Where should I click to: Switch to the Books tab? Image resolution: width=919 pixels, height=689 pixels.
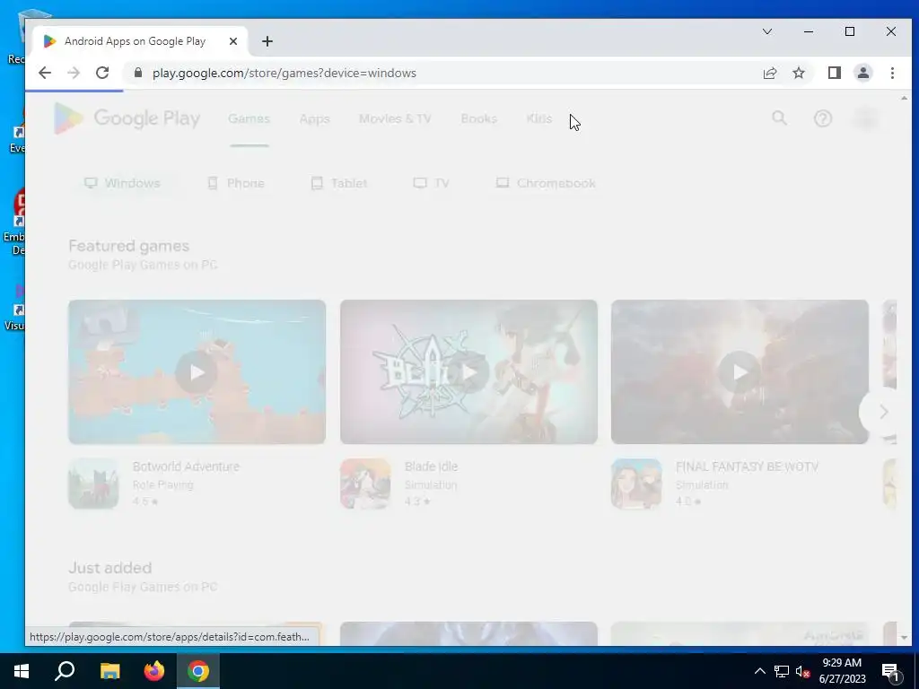coord(479,118)
